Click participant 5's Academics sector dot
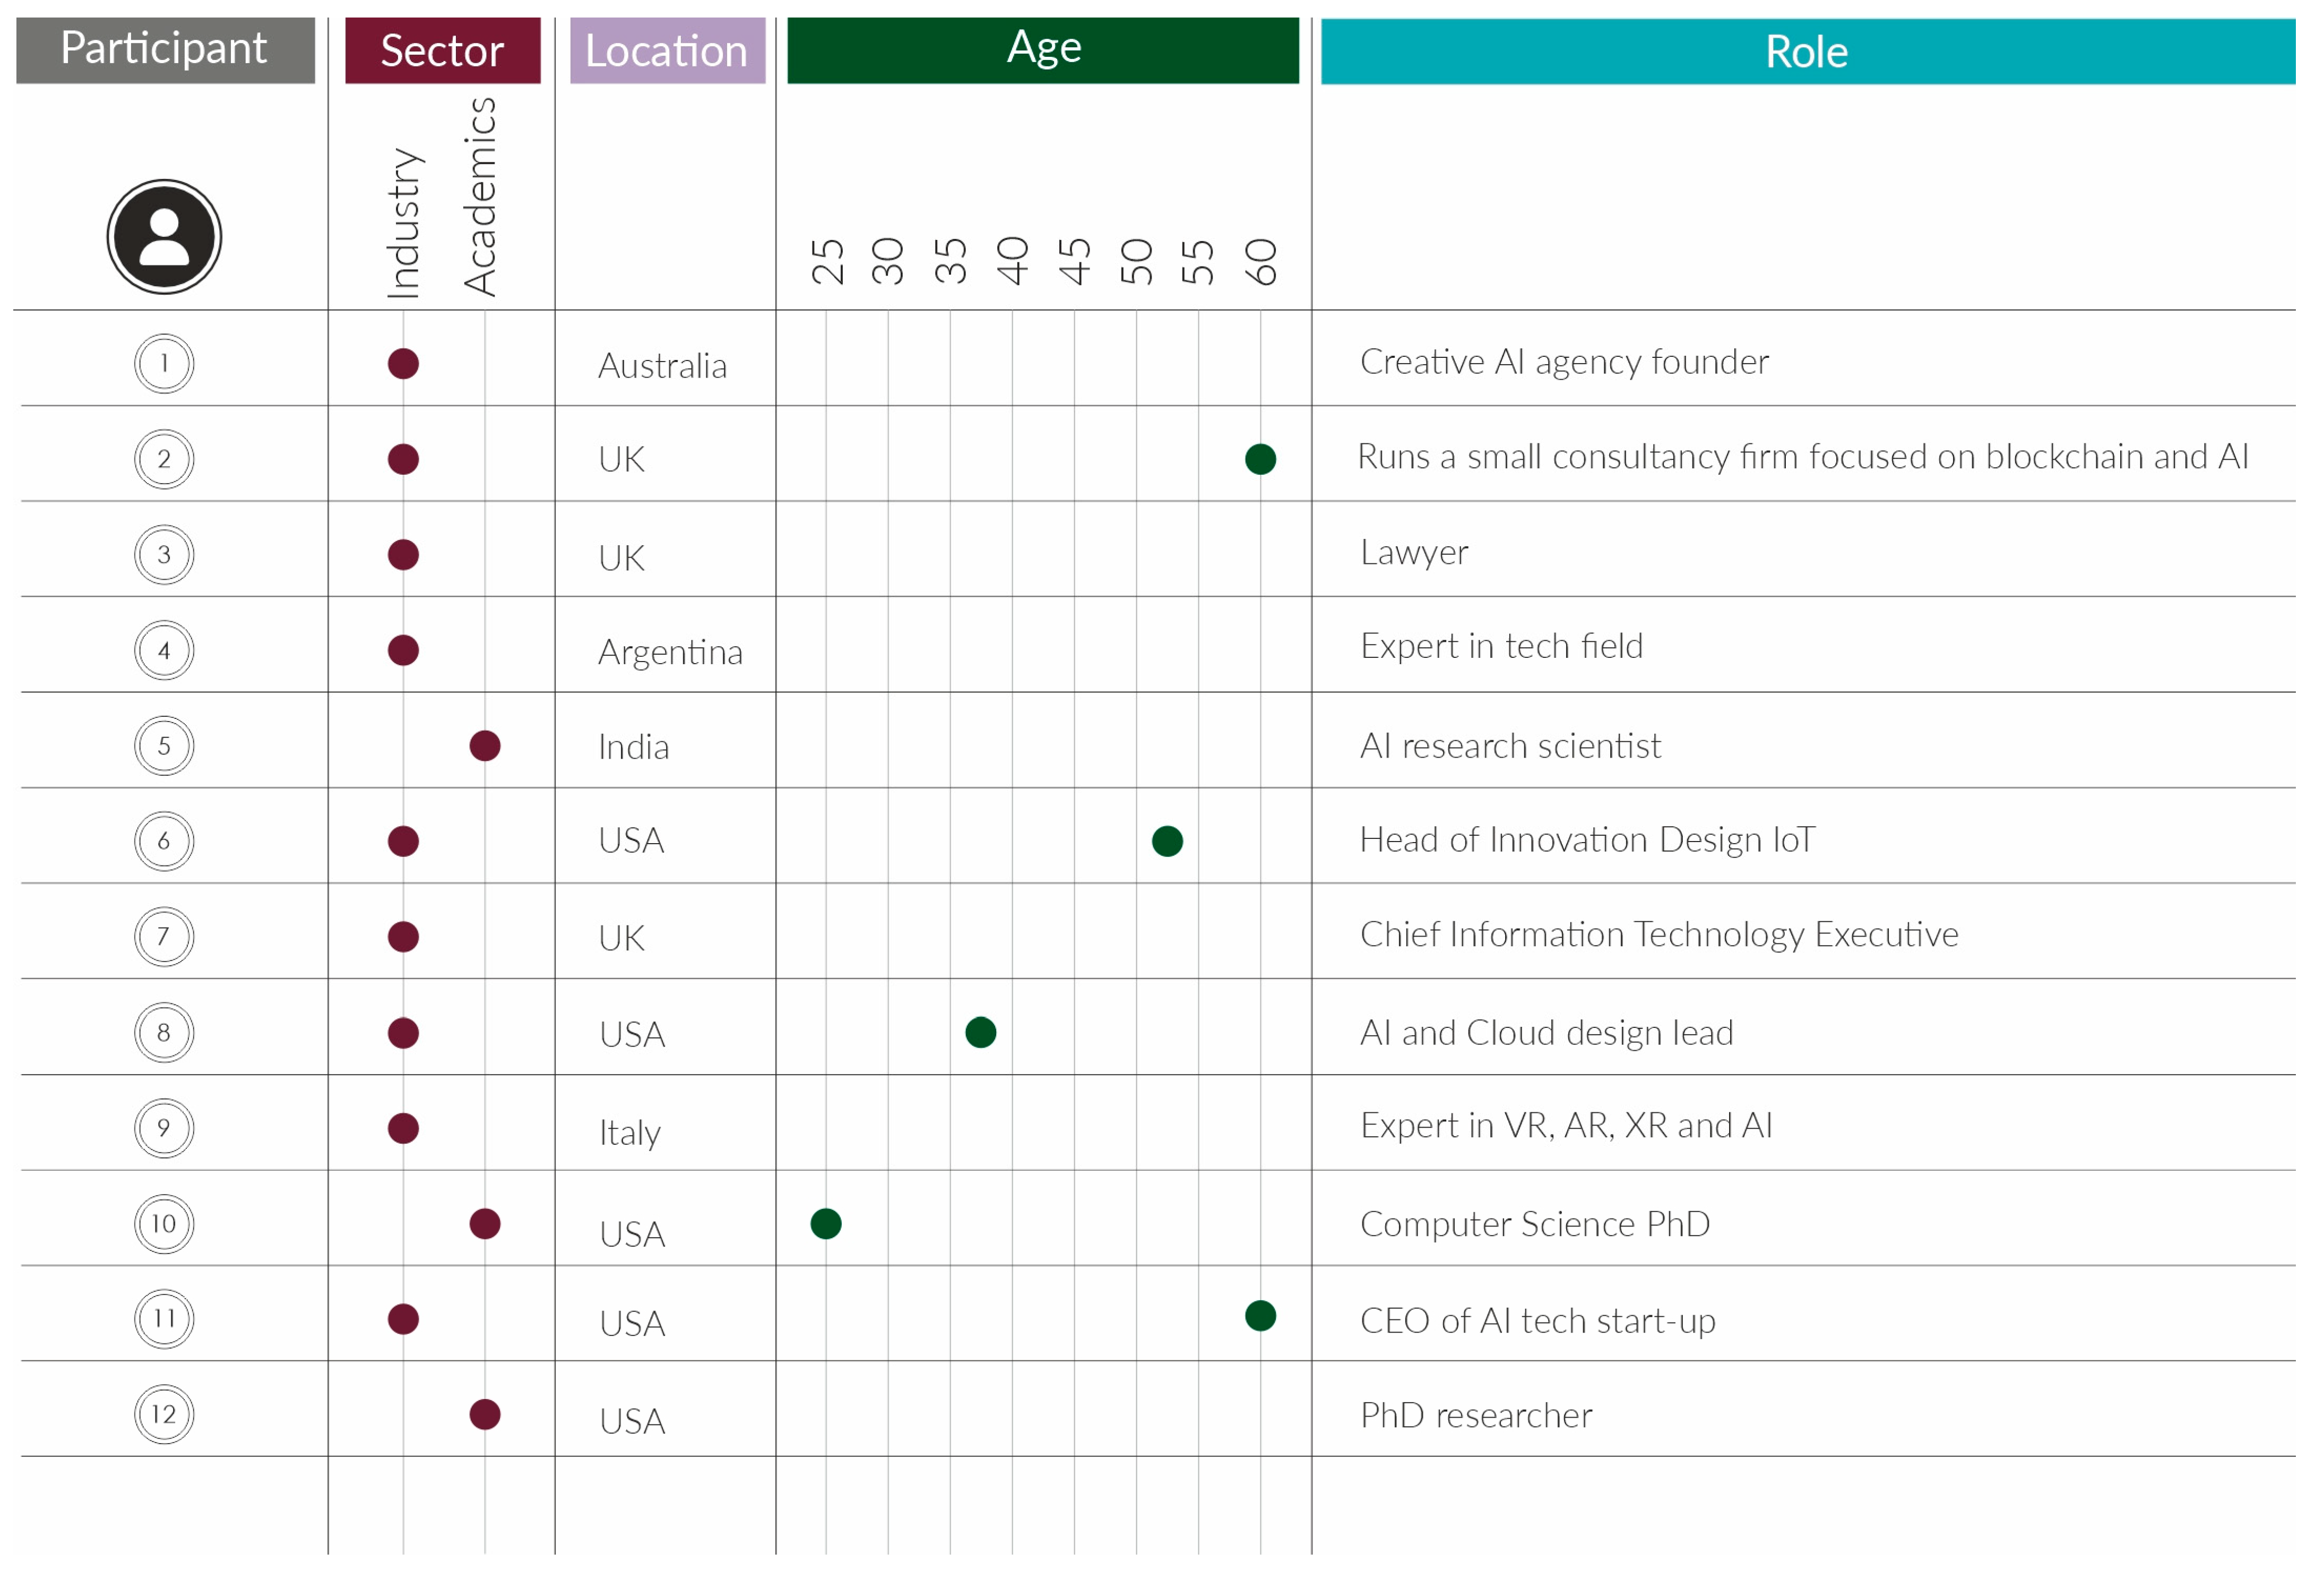Image resolution: width=2324 pixels, height=1570 pixels. click(485, 745)
